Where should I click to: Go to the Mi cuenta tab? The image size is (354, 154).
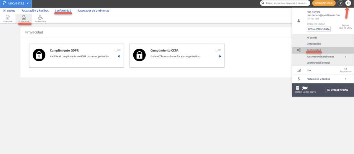tap(9, 11)
